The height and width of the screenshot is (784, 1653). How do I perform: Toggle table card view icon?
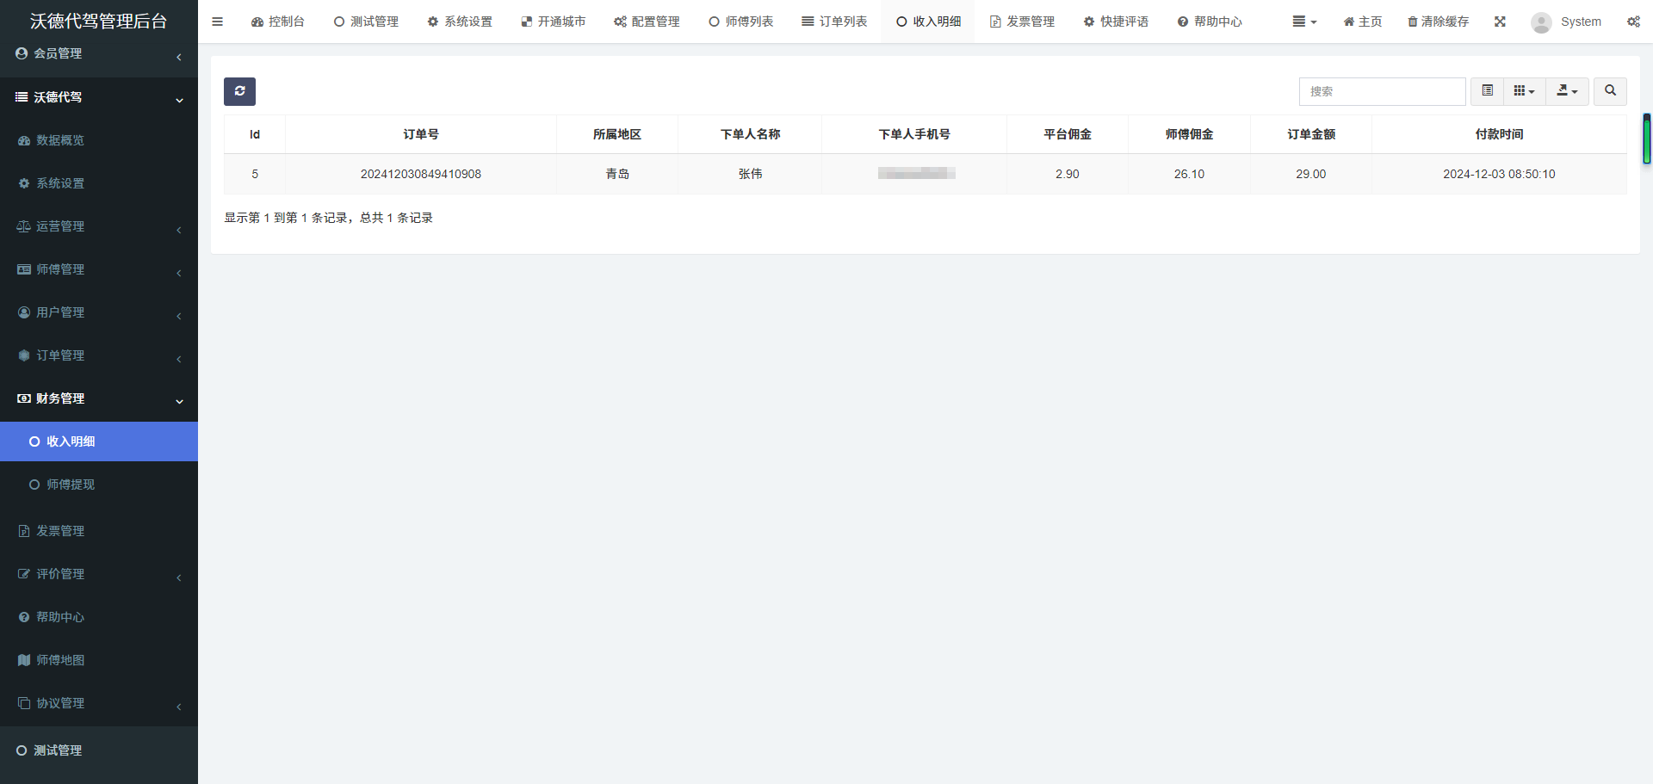click(x=1487, y=91)
